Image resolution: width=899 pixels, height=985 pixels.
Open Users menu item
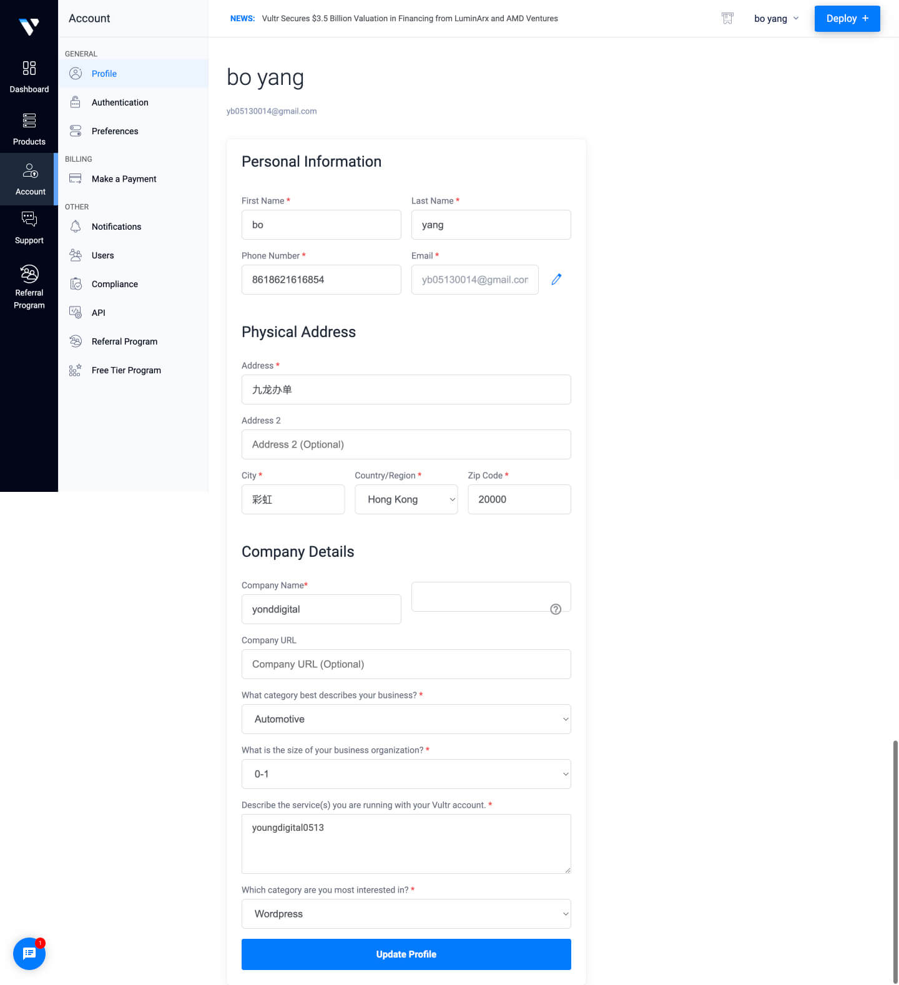click(x=133, y=255)
